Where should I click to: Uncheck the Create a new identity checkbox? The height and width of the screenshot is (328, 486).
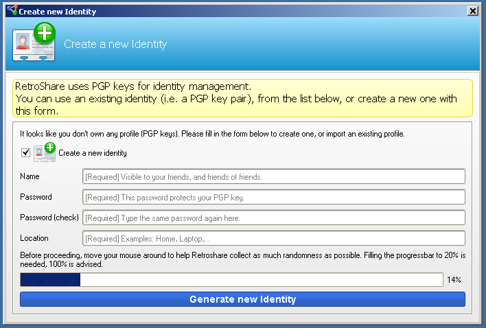25,152
